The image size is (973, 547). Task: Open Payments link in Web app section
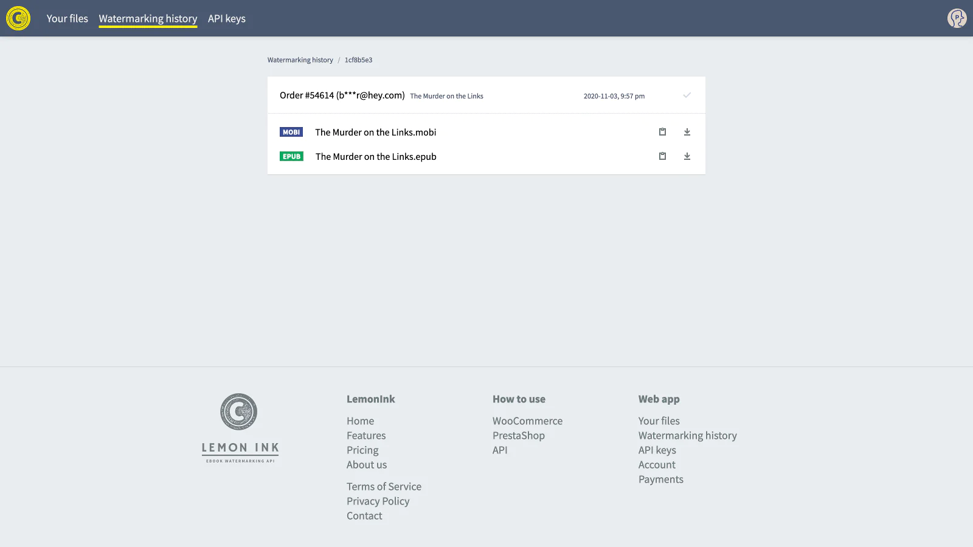pyautogui.click(x=660, y=480)
